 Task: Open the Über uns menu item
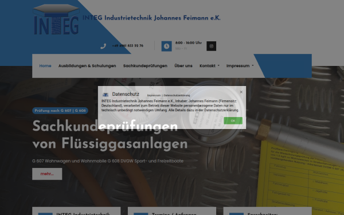tap(183, 66)
